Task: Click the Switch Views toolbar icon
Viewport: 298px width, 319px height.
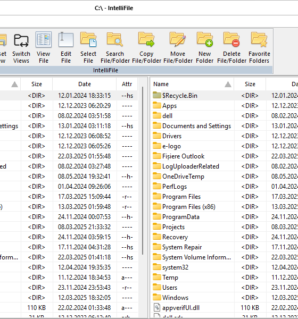Action: pos(21,40)
